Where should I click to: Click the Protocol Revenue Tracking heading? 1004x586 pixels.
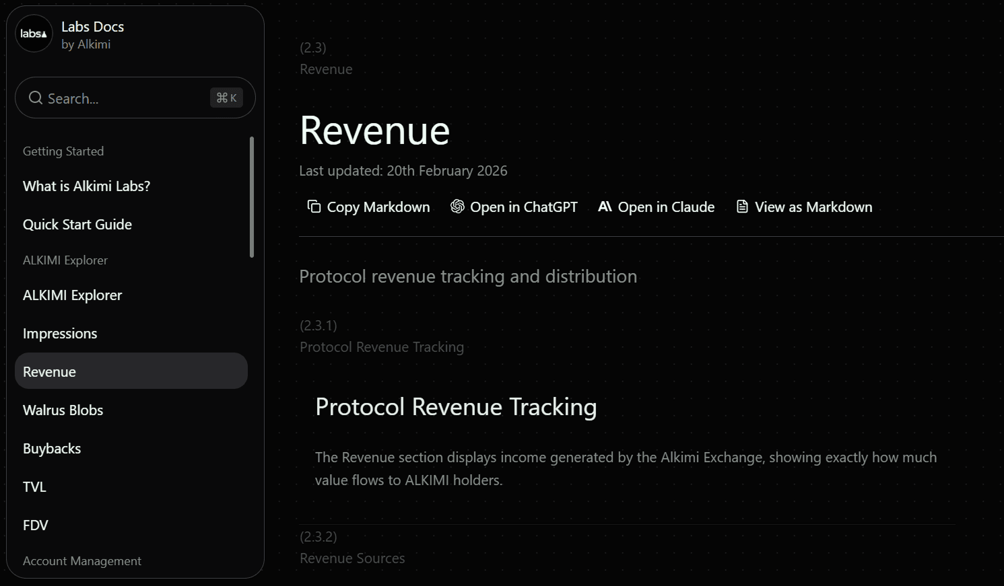click(456, 407)
